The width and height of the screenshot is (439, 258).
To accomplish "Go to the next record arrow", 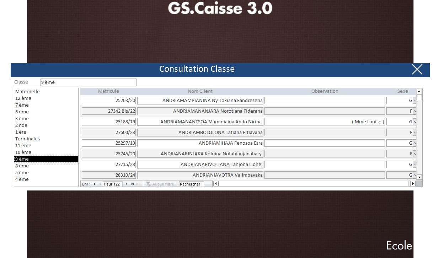I will pos(127,184).
